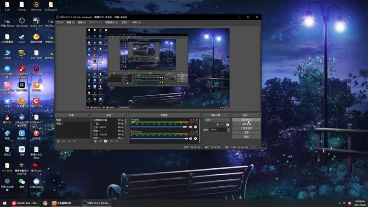Select 场景 2 in scenes list
Image resolution: width=368 pixels, height=207 pixels.
(73, 123)
